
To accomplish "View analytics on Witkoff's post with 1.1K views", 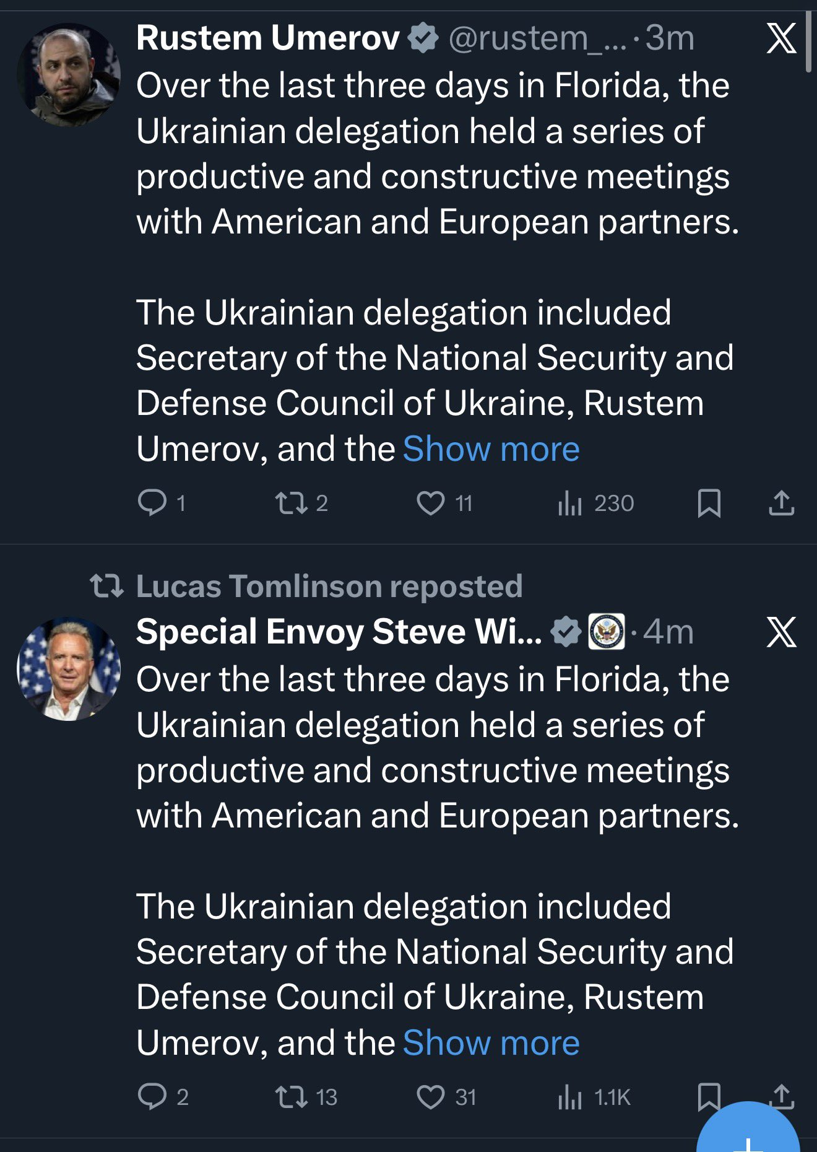I will click(570, 1097).
